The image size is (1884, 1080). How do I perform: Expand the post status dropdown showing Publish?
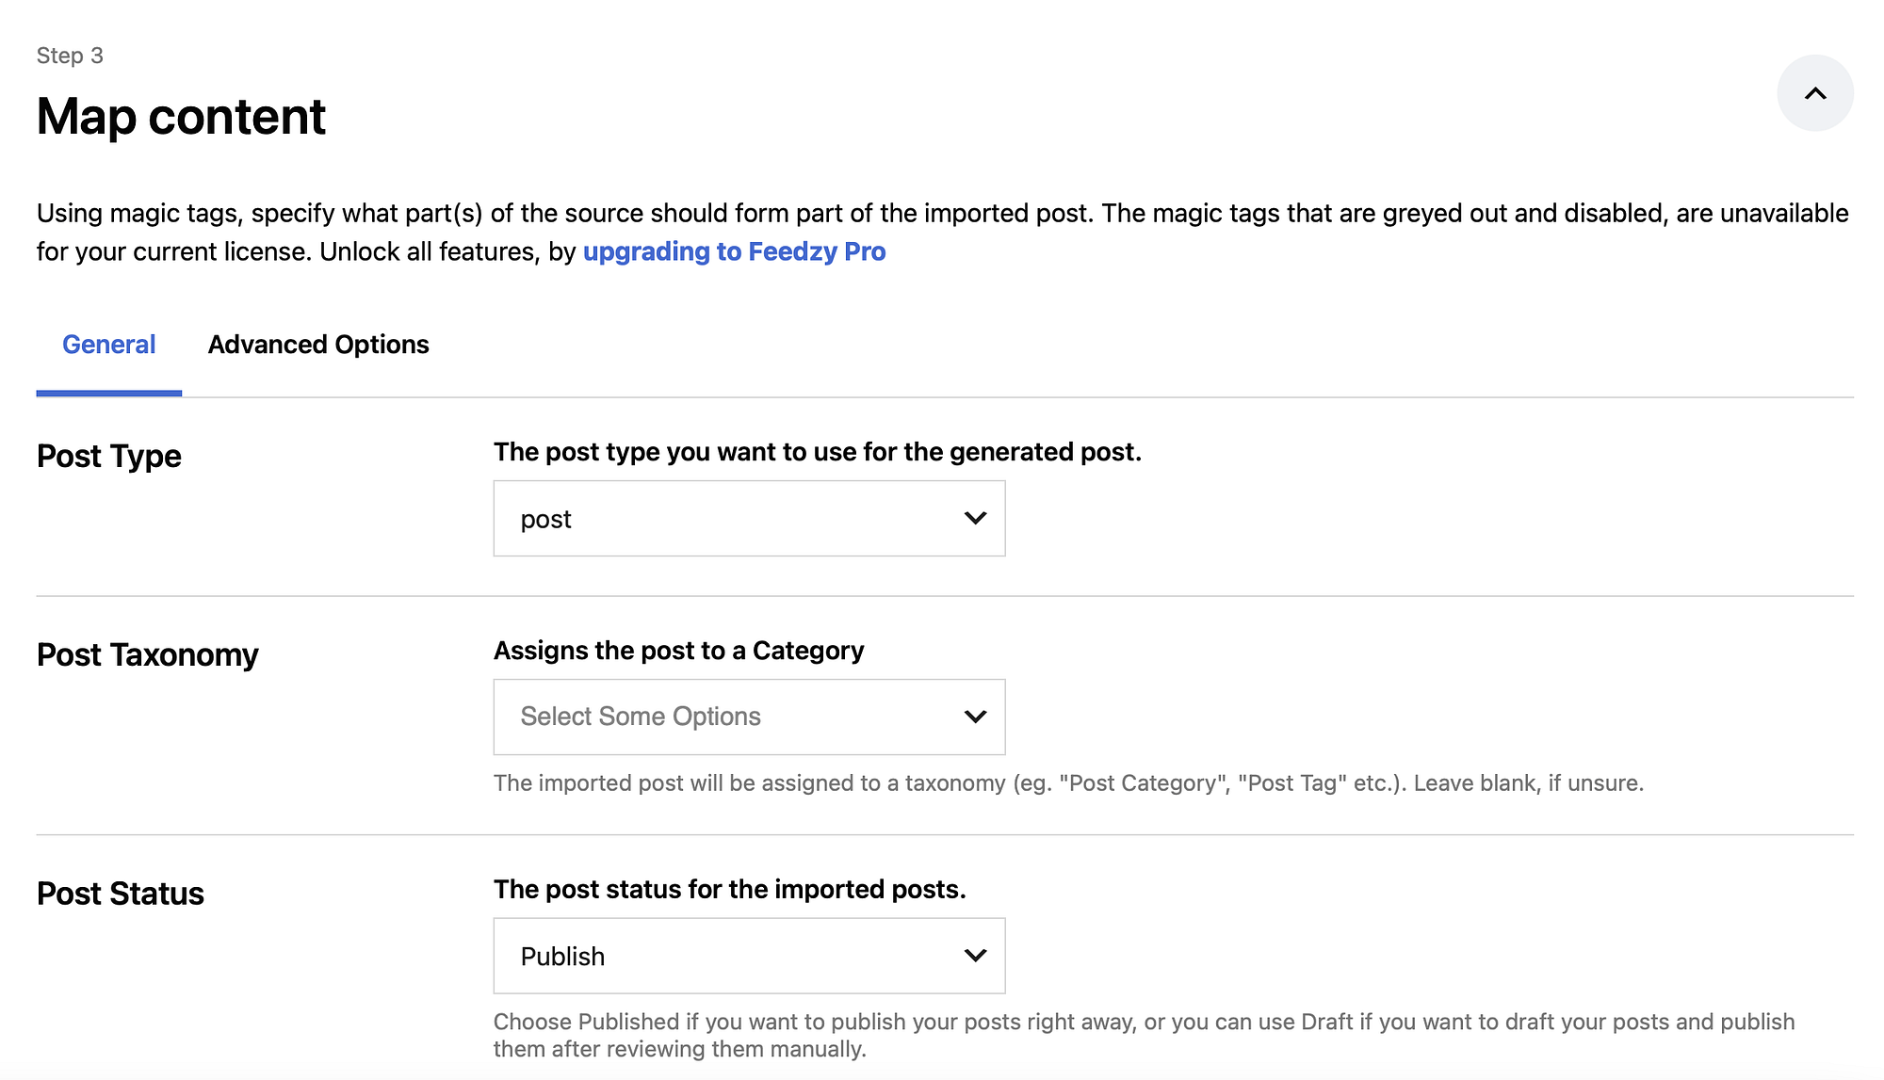(749, 956)
